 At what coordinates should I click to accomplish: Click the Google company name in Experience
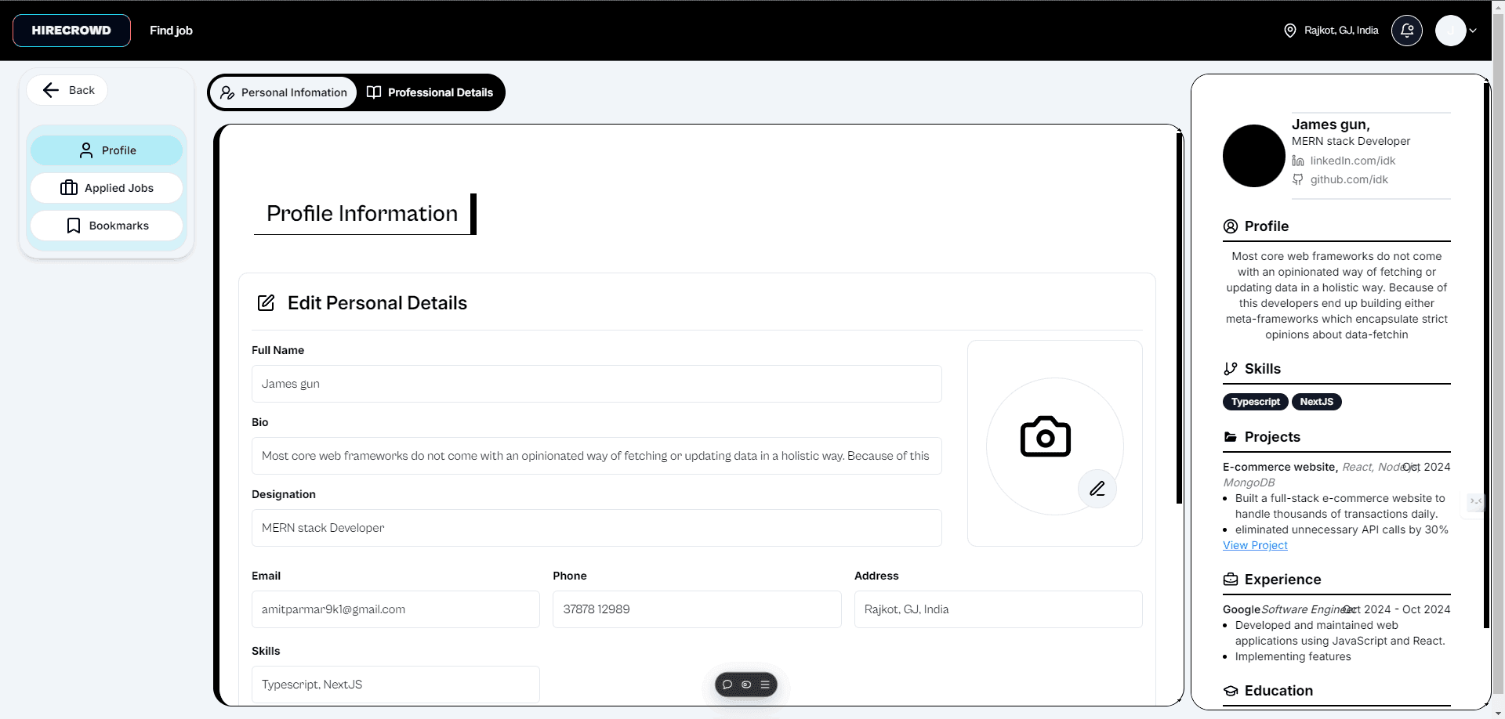(x=1242, y=609)
